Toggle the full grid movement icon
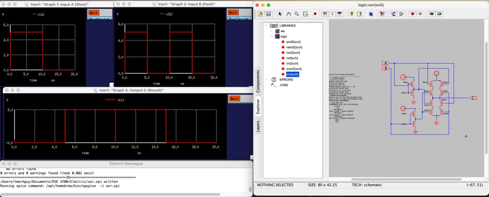Image resolution: width=489 pixels, height=197 pixels. [x=325, y=14]
